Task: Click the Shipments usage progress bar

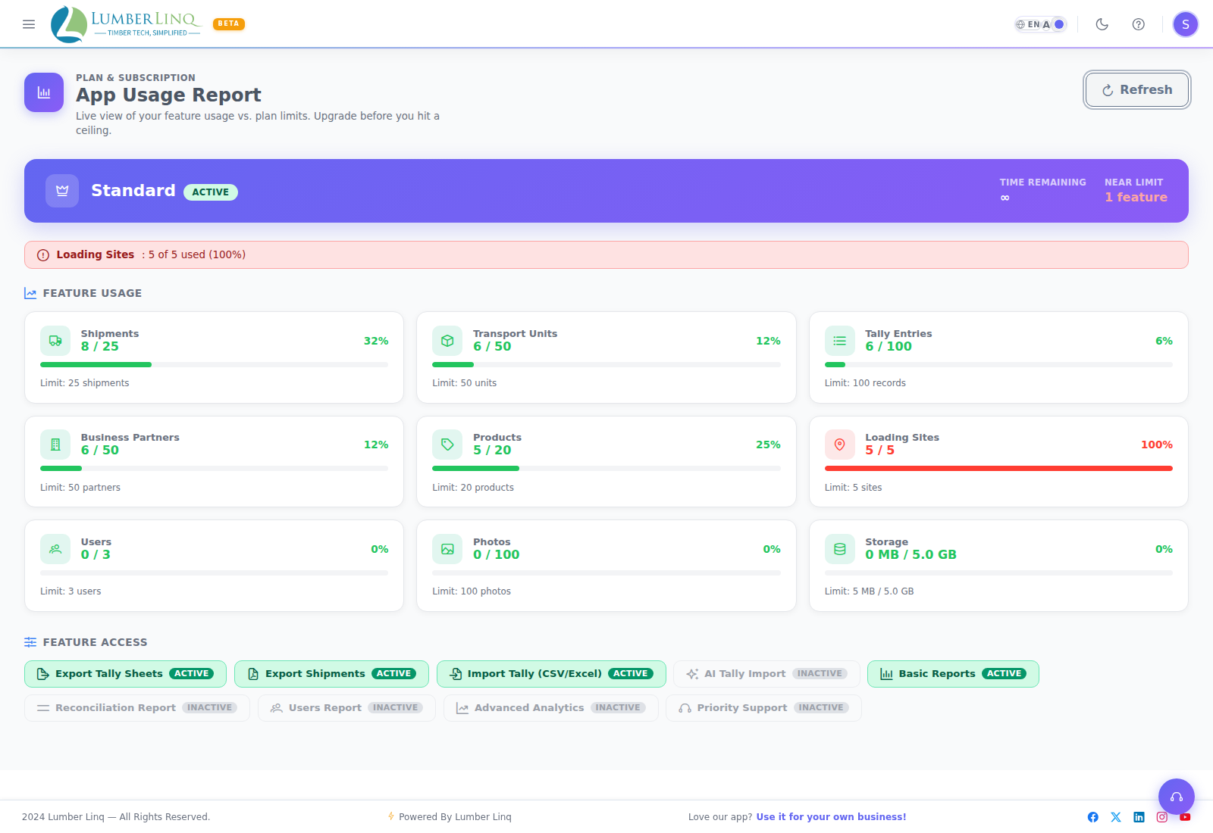Action: click(214, 364)
